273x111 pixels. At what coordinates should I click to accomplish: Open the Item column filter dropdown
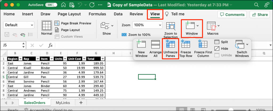coord(52,59)
